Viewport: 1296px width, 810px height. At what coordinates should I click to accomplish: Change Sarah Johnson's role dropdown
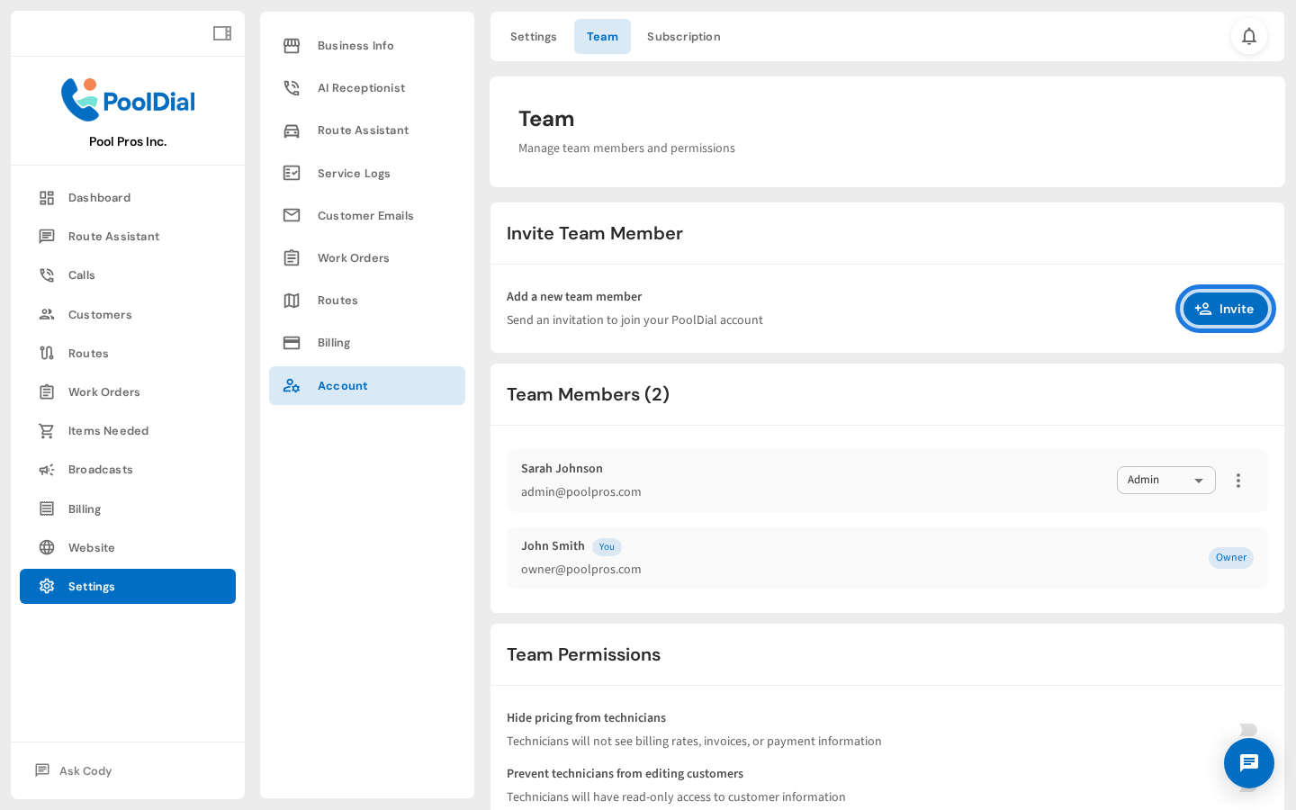(1166, 480)
